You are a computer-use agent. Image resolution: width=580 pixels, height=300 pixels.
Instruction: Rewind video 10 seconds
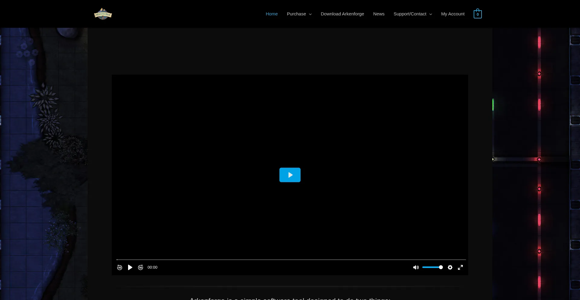tap(120, 267)
